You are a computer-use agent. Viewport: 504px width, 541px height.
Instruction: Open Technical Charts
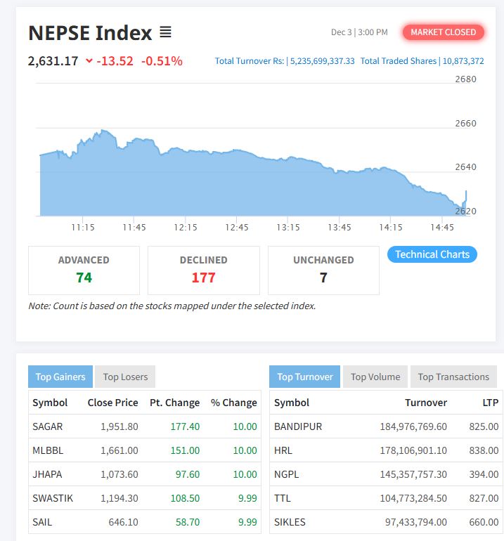432,254
